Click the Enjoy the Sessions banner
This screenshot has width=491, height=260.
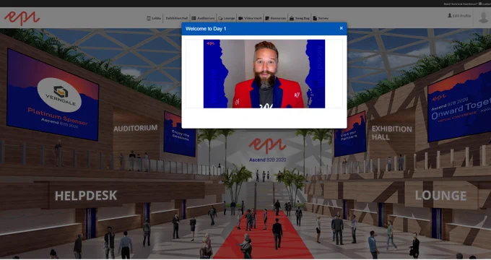pyautogui.click(x=180, y=134)
